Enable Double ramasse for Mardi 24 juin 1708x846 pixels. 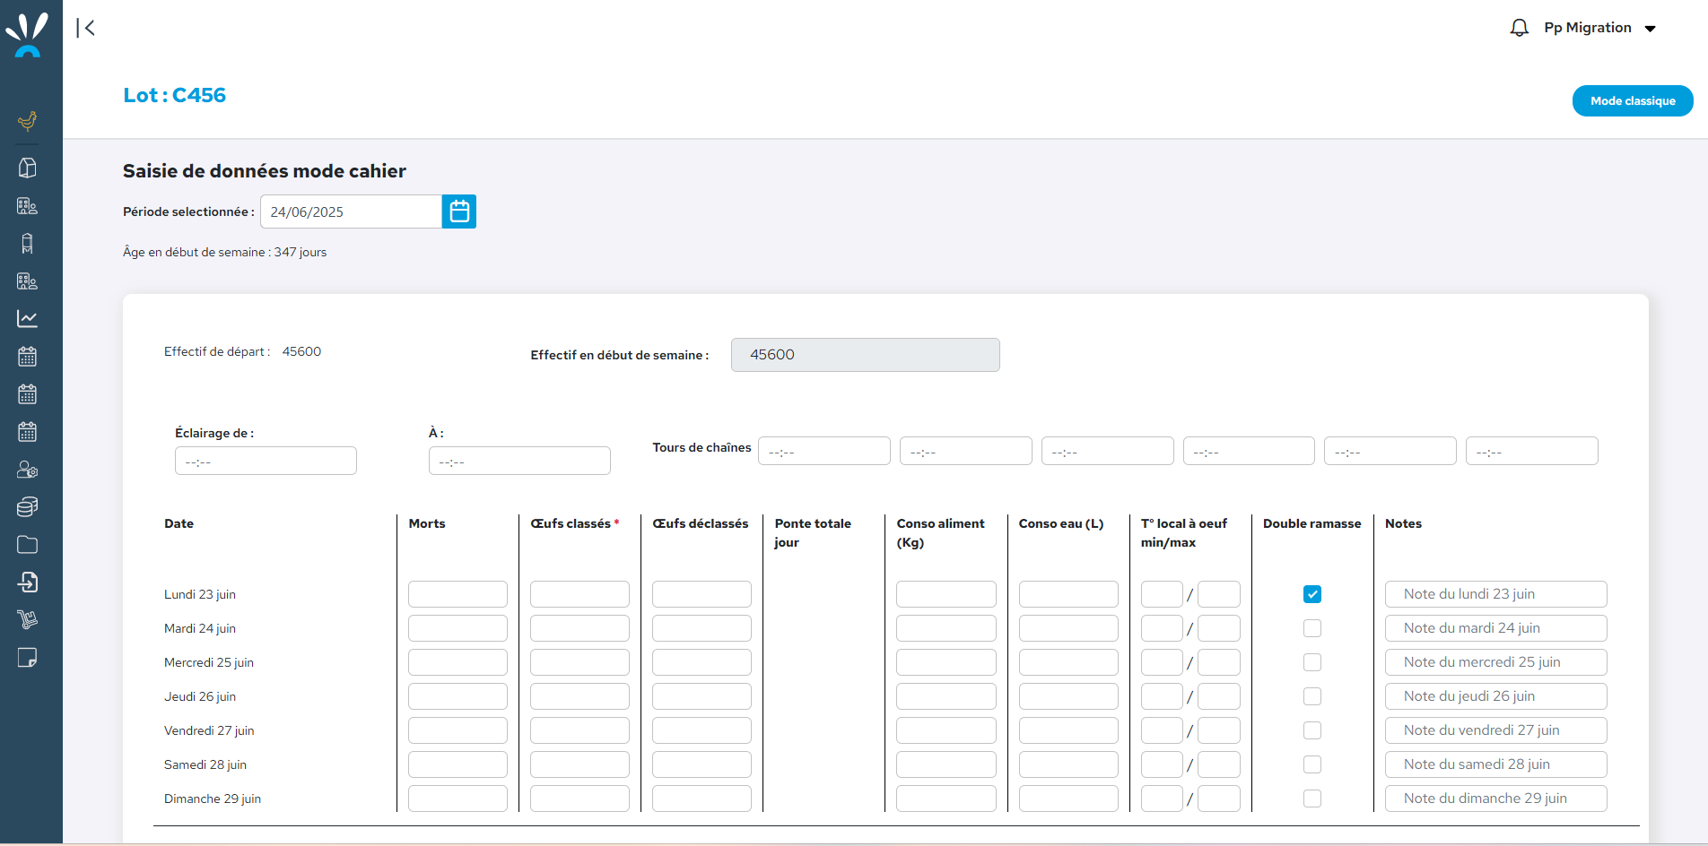(1311, 628)
